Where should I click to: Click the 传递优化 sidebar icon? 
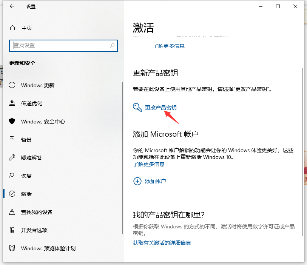pyautogui.click(x=12, y=103)
